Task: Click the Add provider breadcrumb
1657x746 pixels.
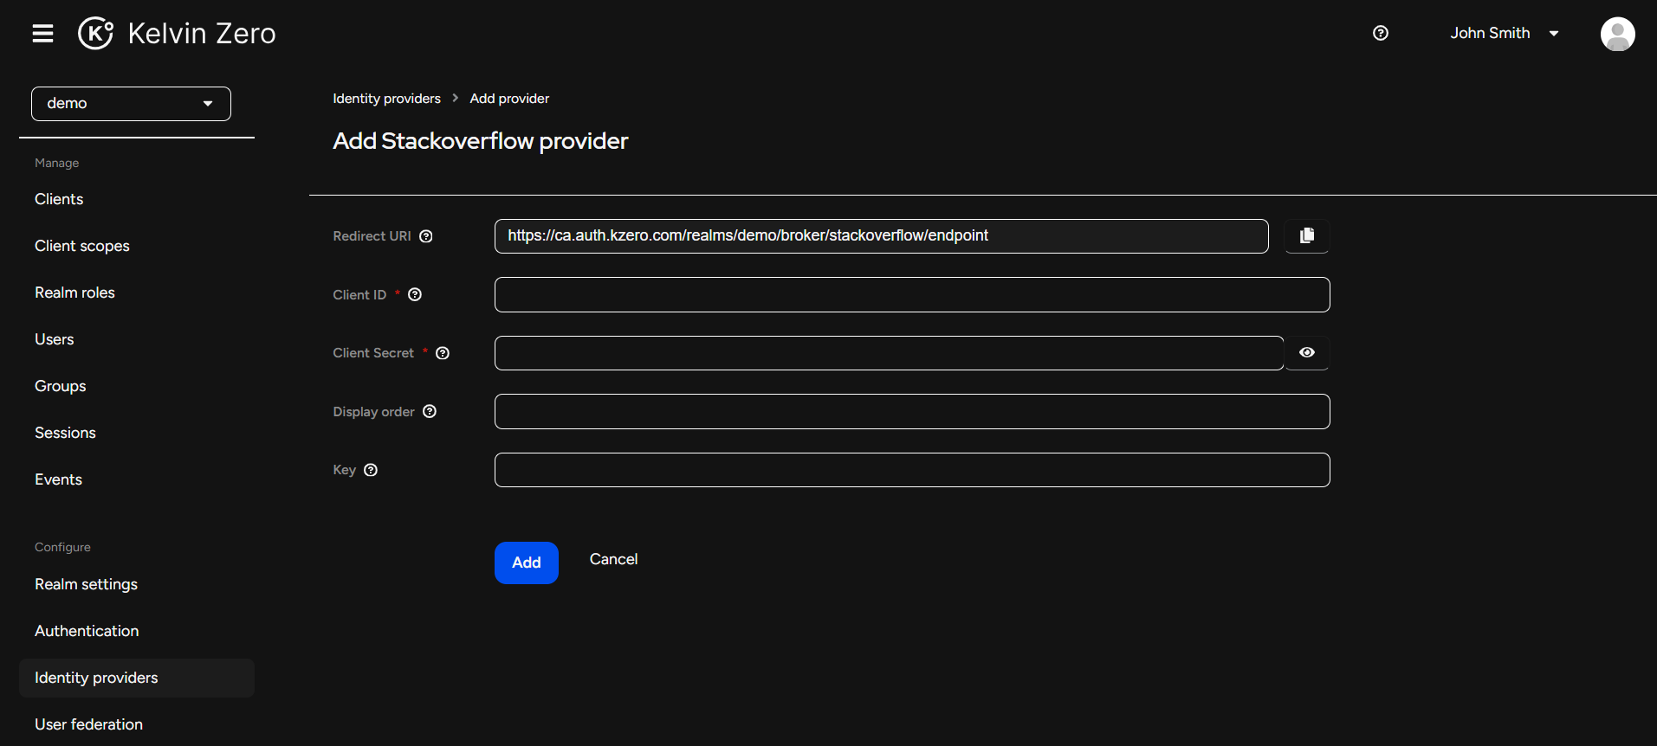Action: point(509,99)
